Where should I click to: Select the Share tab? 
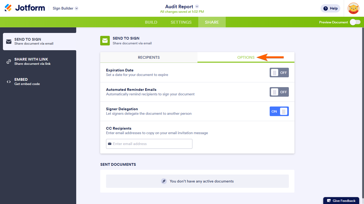coord(212,22)
